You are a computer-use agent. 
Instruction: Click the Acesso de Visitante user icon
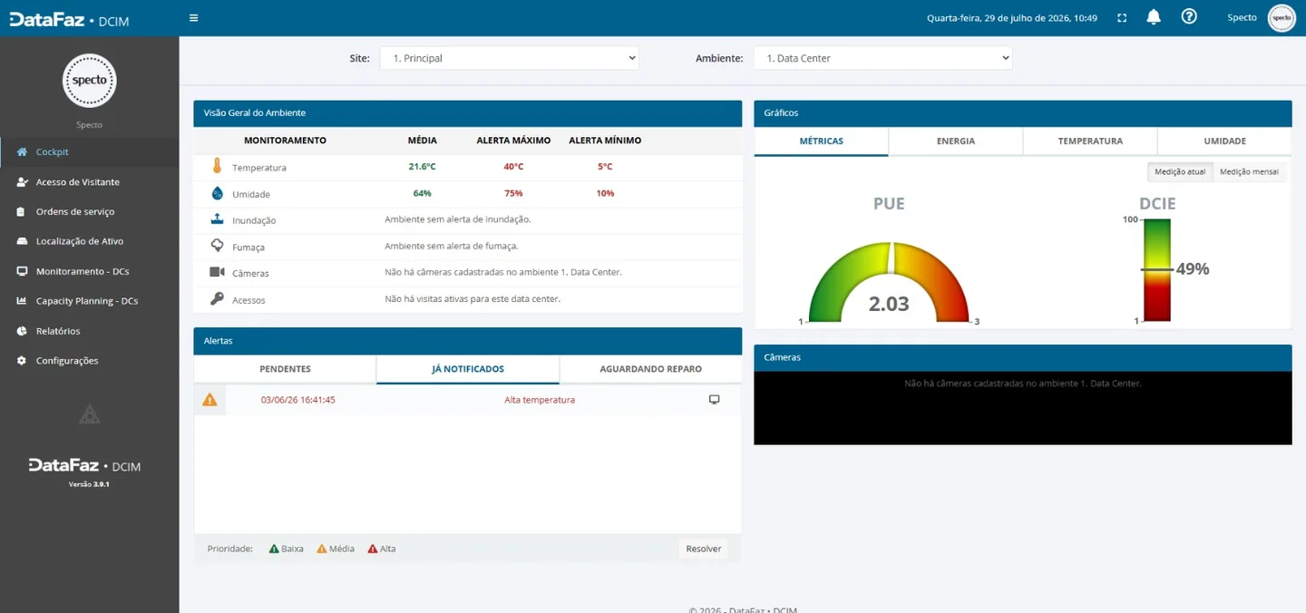(x=22, y=182)
